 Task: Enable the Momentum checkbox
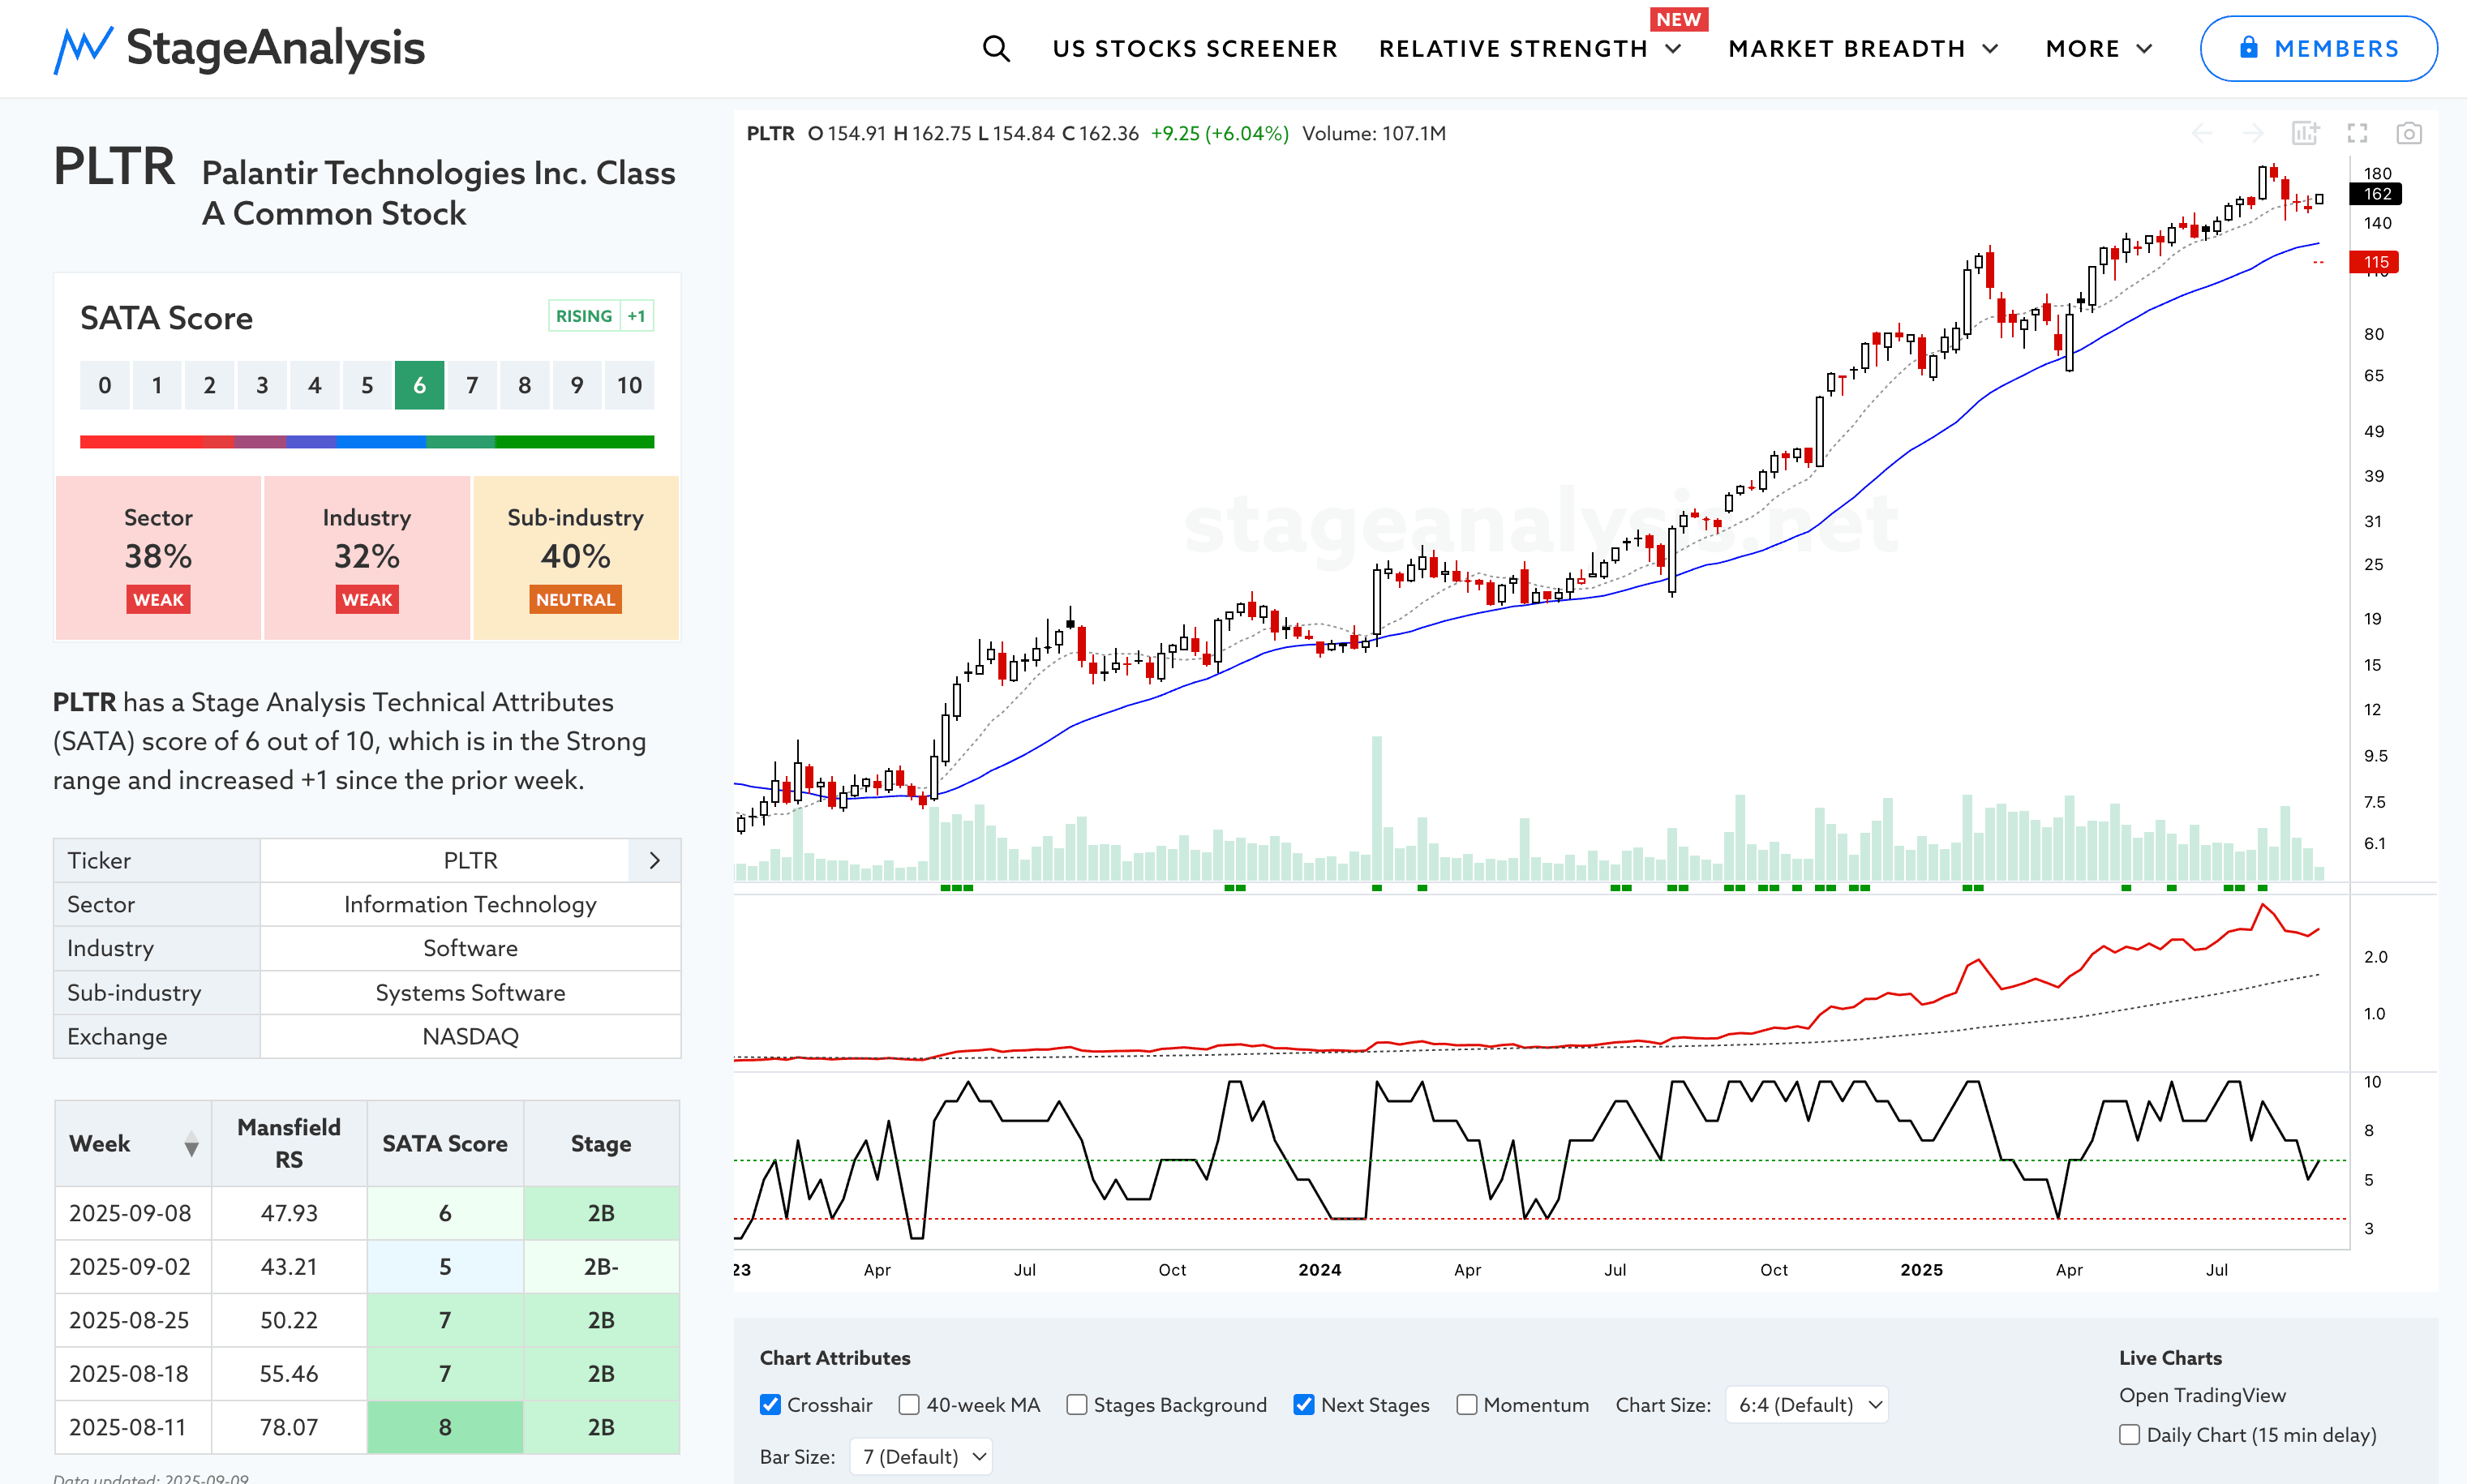click(1466, 1404)
